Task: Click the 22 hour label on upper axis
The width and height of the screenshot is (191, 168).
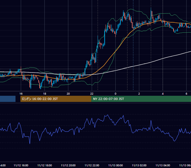Action: 92,94
